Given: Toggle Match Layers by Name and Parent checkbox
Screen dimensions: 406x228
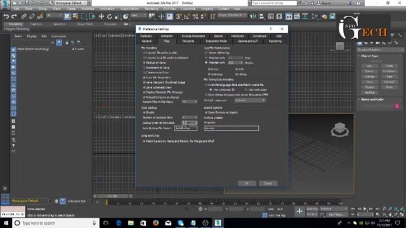Looking at the screenshot, I should click(x=144, y=141).
